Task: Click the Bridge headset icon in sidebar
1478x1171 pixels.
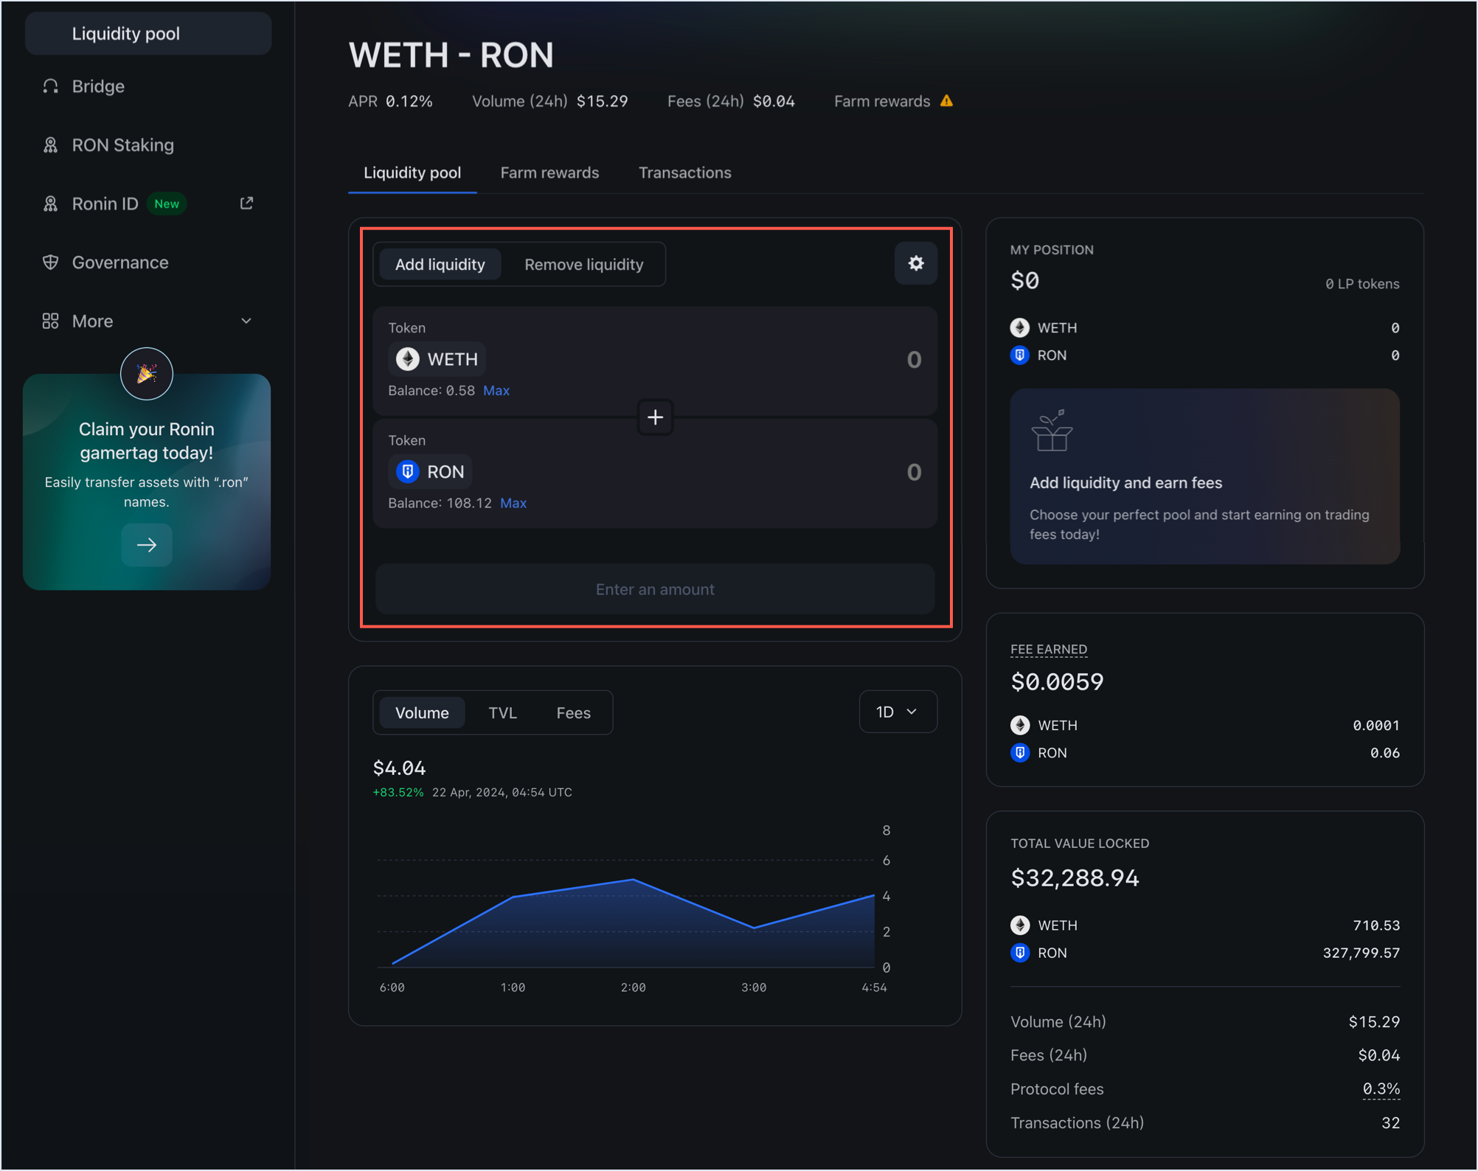Action: pyautogui.click(x=50, y=86)
